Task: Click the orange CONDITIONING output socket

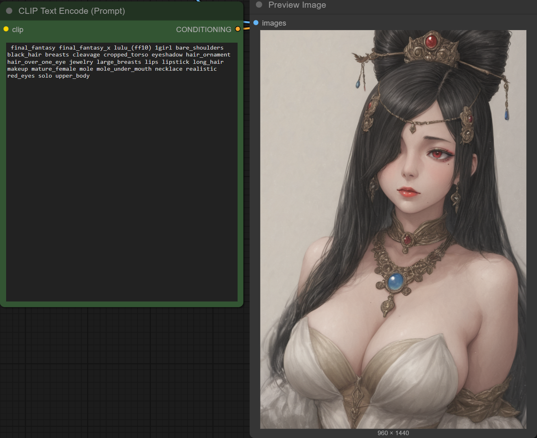Action: [238, 29]
